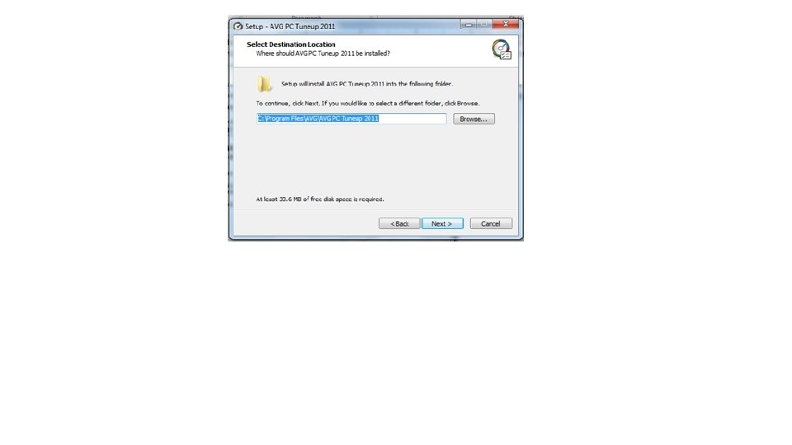Open the Browse... folder dialog
This screenshot has height=445, width=792.
[x=474, y=119]
